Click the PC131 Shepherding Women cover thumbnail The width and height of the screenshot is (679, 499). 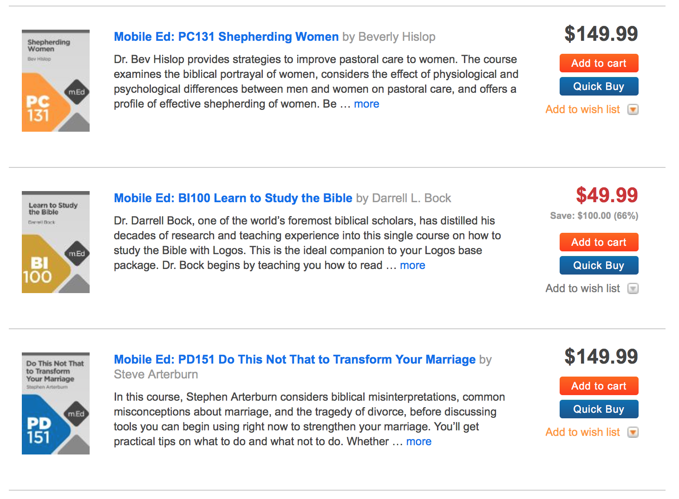click(x=56, y=81)
